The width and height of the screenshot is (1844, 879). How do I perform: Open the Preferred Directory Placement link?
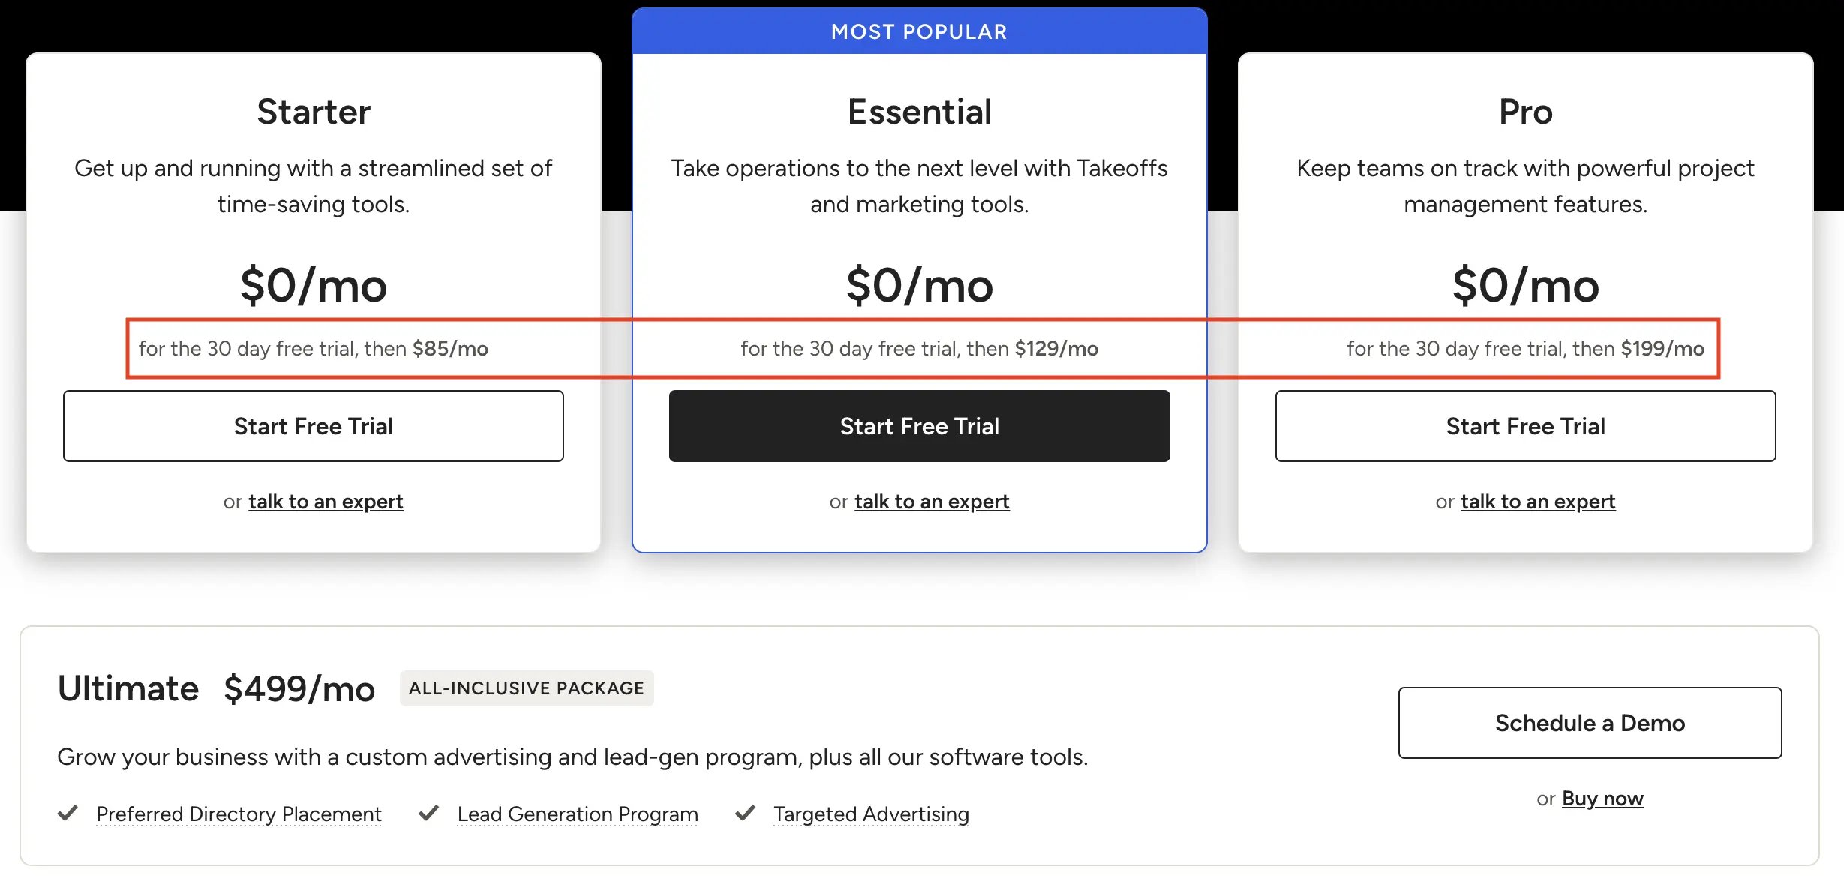(237, 814)
